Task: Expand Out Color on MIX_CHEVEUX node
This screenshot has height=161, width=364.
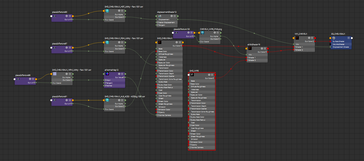Action: 314,42
